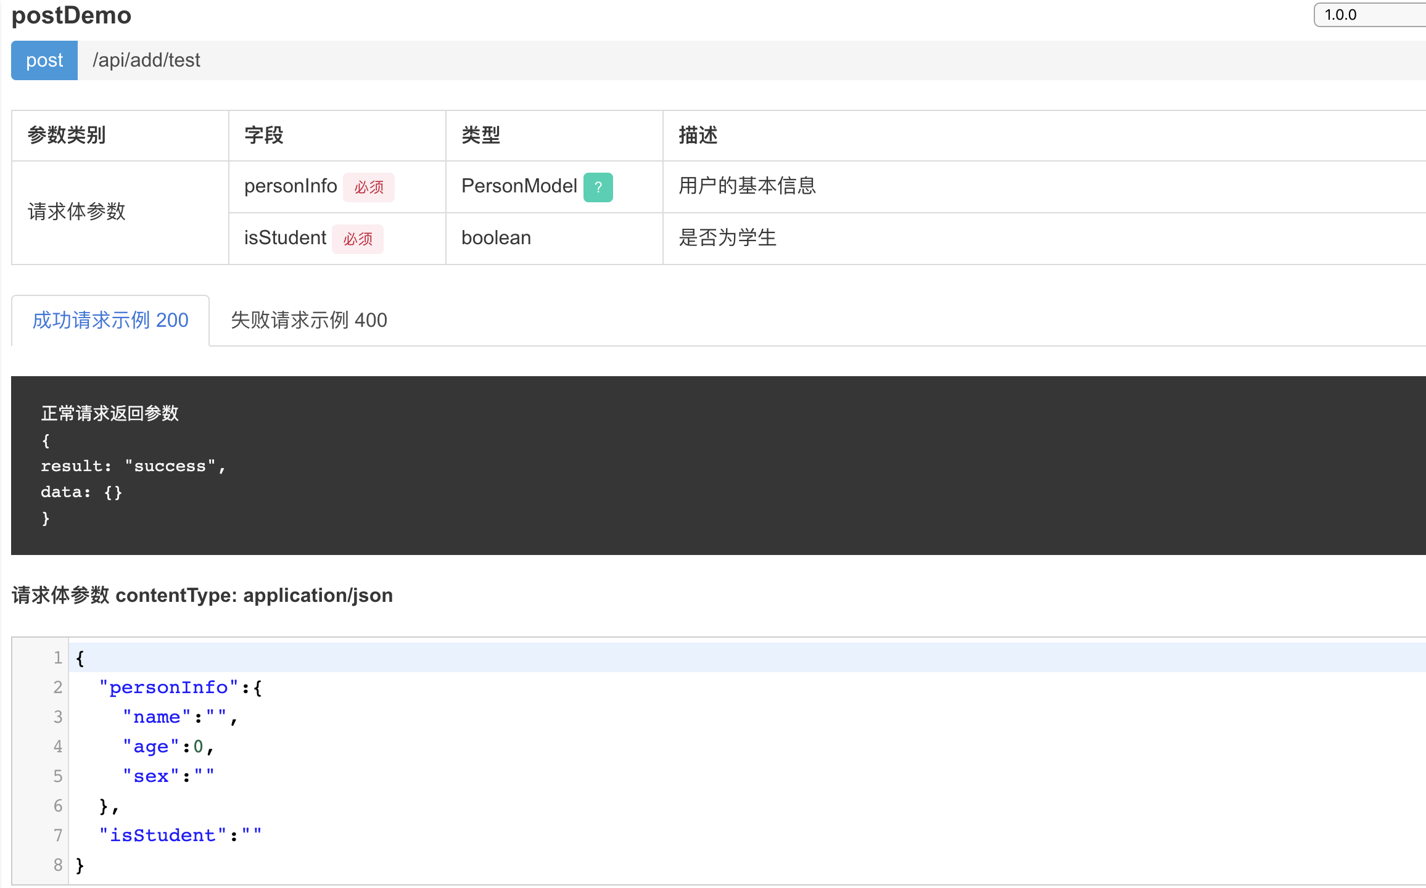Click the 描述 column header
Image resolution: width=1426 pixels, height=888 pixels.
click(x=698, y=136)
